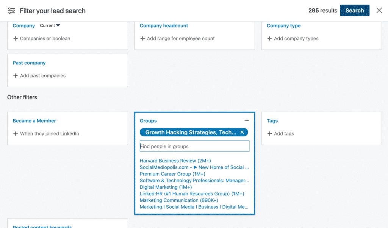The image size is (388, 228).
Task: Click plus to add employee count range
Action: [142, 39]
